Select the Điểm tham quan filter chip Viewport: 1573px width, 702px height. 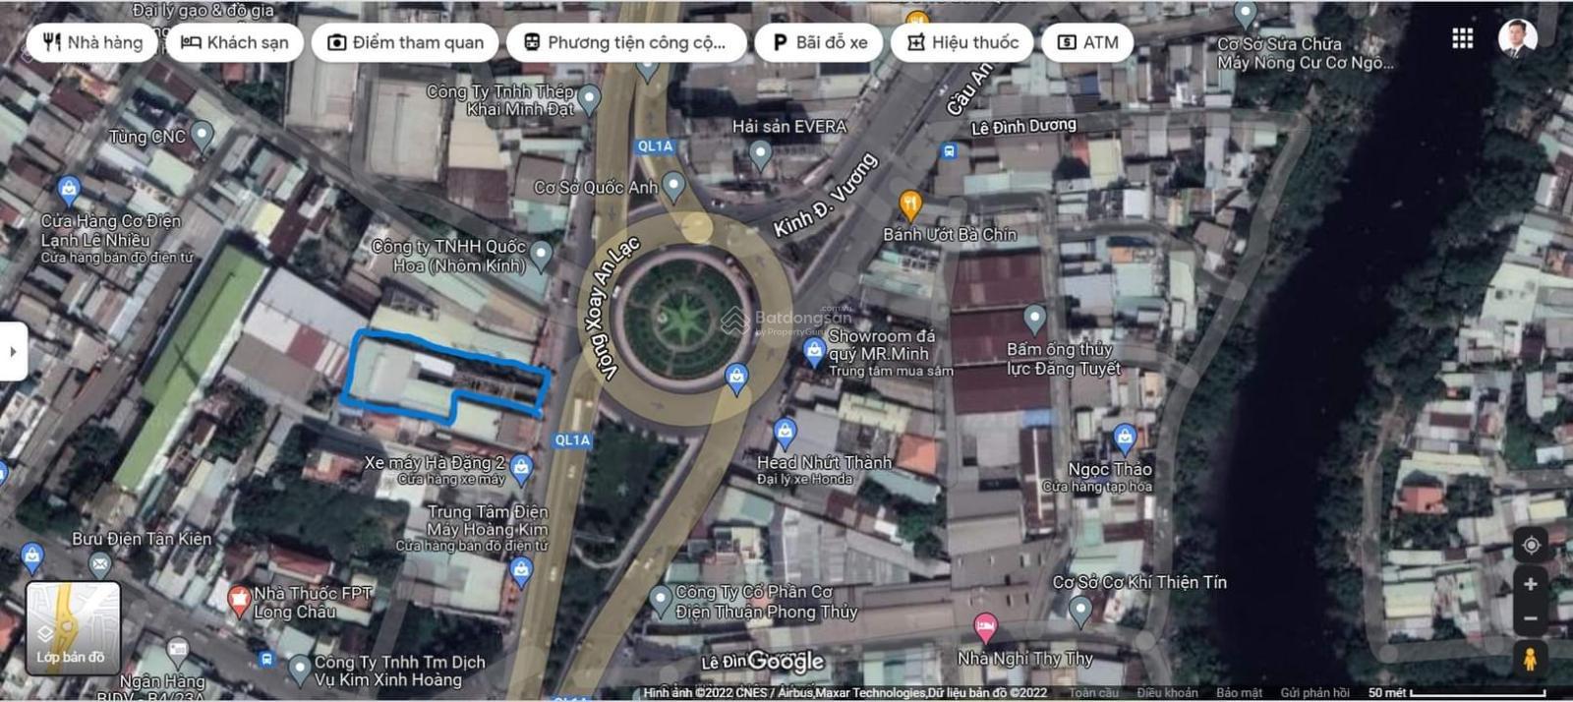point(405,42)
